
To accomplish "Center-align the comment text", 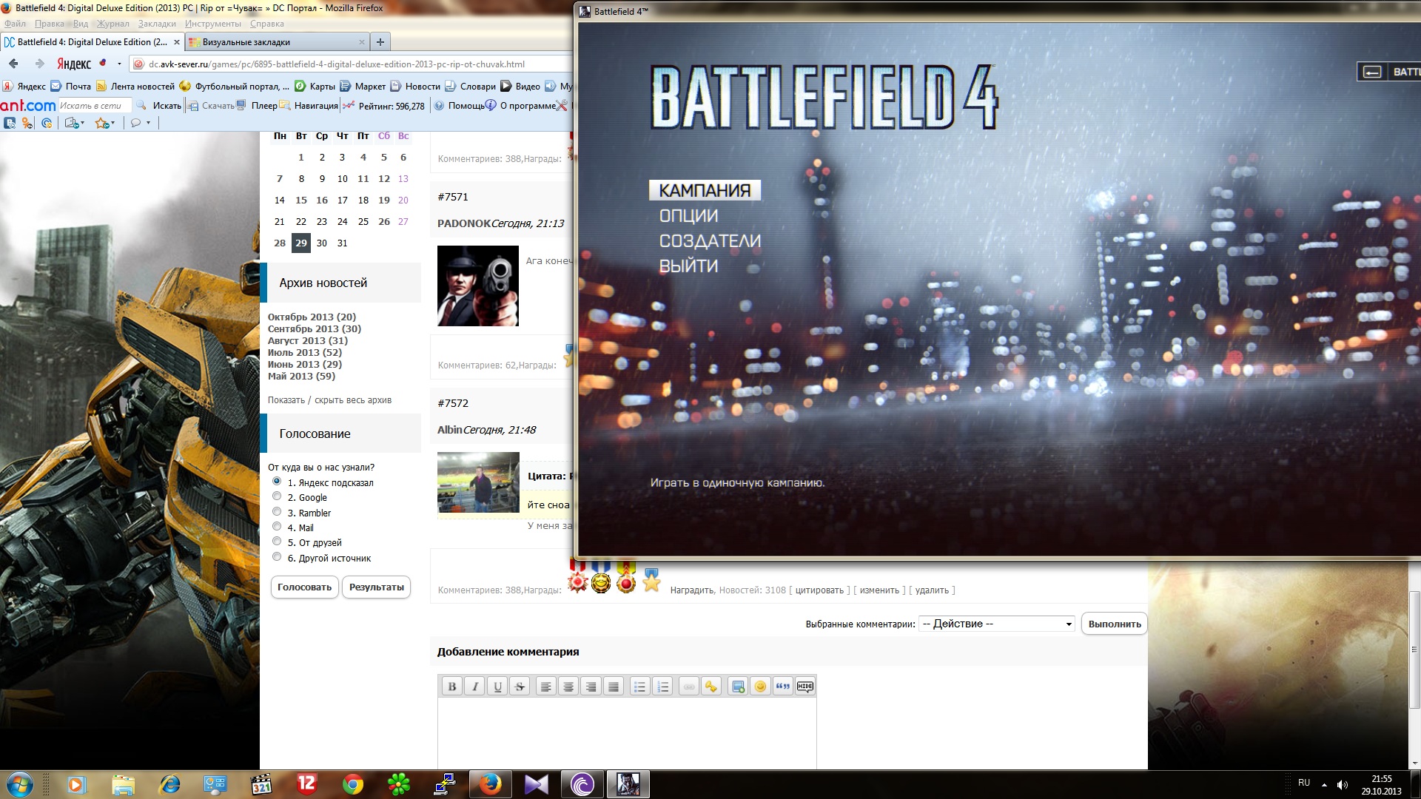I will tap(568, 687).
